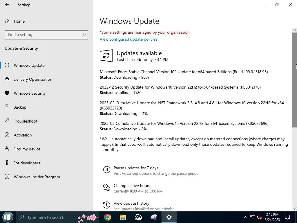Click the scrollbar down arrow
Viewport: 297px width, 223px height.
295,209
